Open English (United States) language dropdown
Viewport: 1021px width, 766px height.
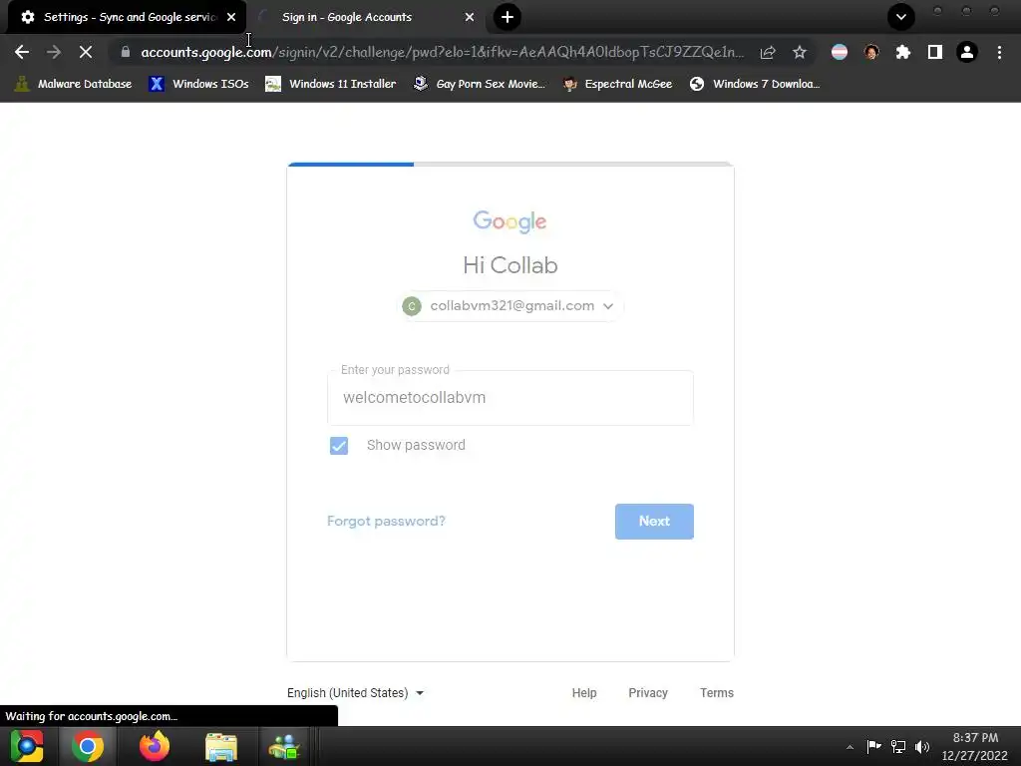click(356, 693)
